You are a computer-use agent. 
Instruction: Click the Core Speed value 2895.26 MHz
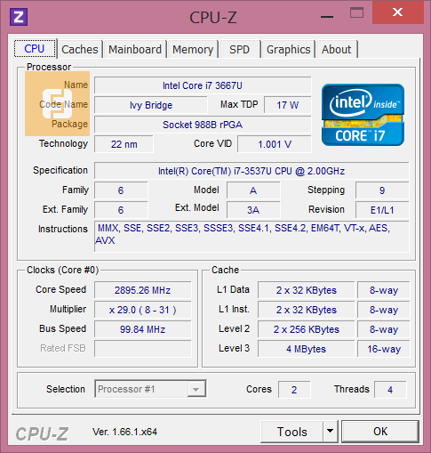click(143, 290)
